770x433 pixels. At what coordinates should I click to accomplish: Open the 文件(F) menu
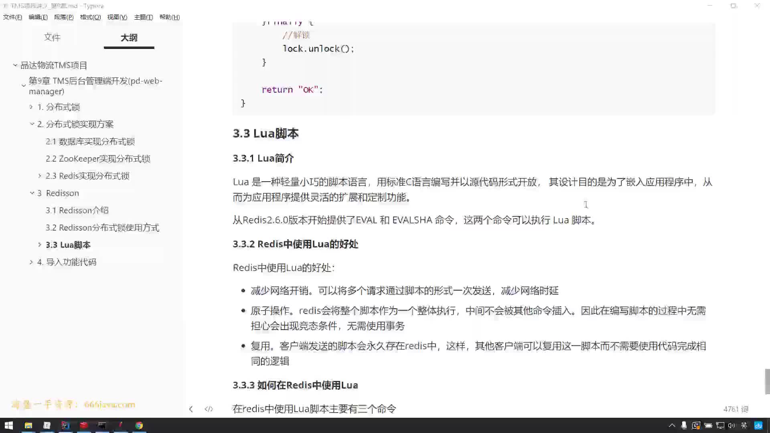pos(12,17)
